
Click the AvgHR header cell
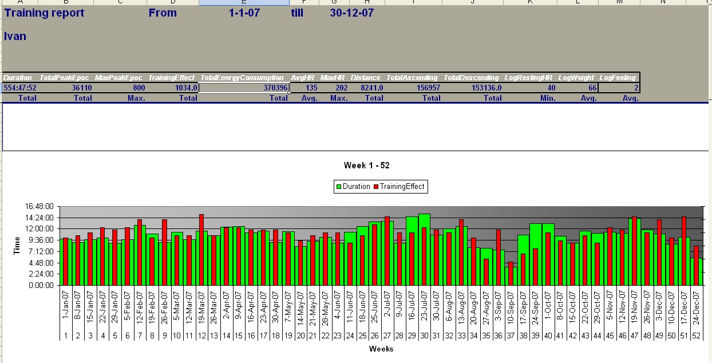[304, 78]
